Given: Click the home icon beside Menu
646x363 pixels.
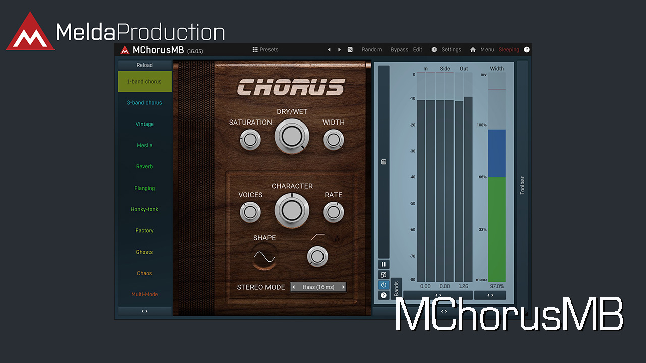Looking at the screenshot, I should [x=473, y=50].
